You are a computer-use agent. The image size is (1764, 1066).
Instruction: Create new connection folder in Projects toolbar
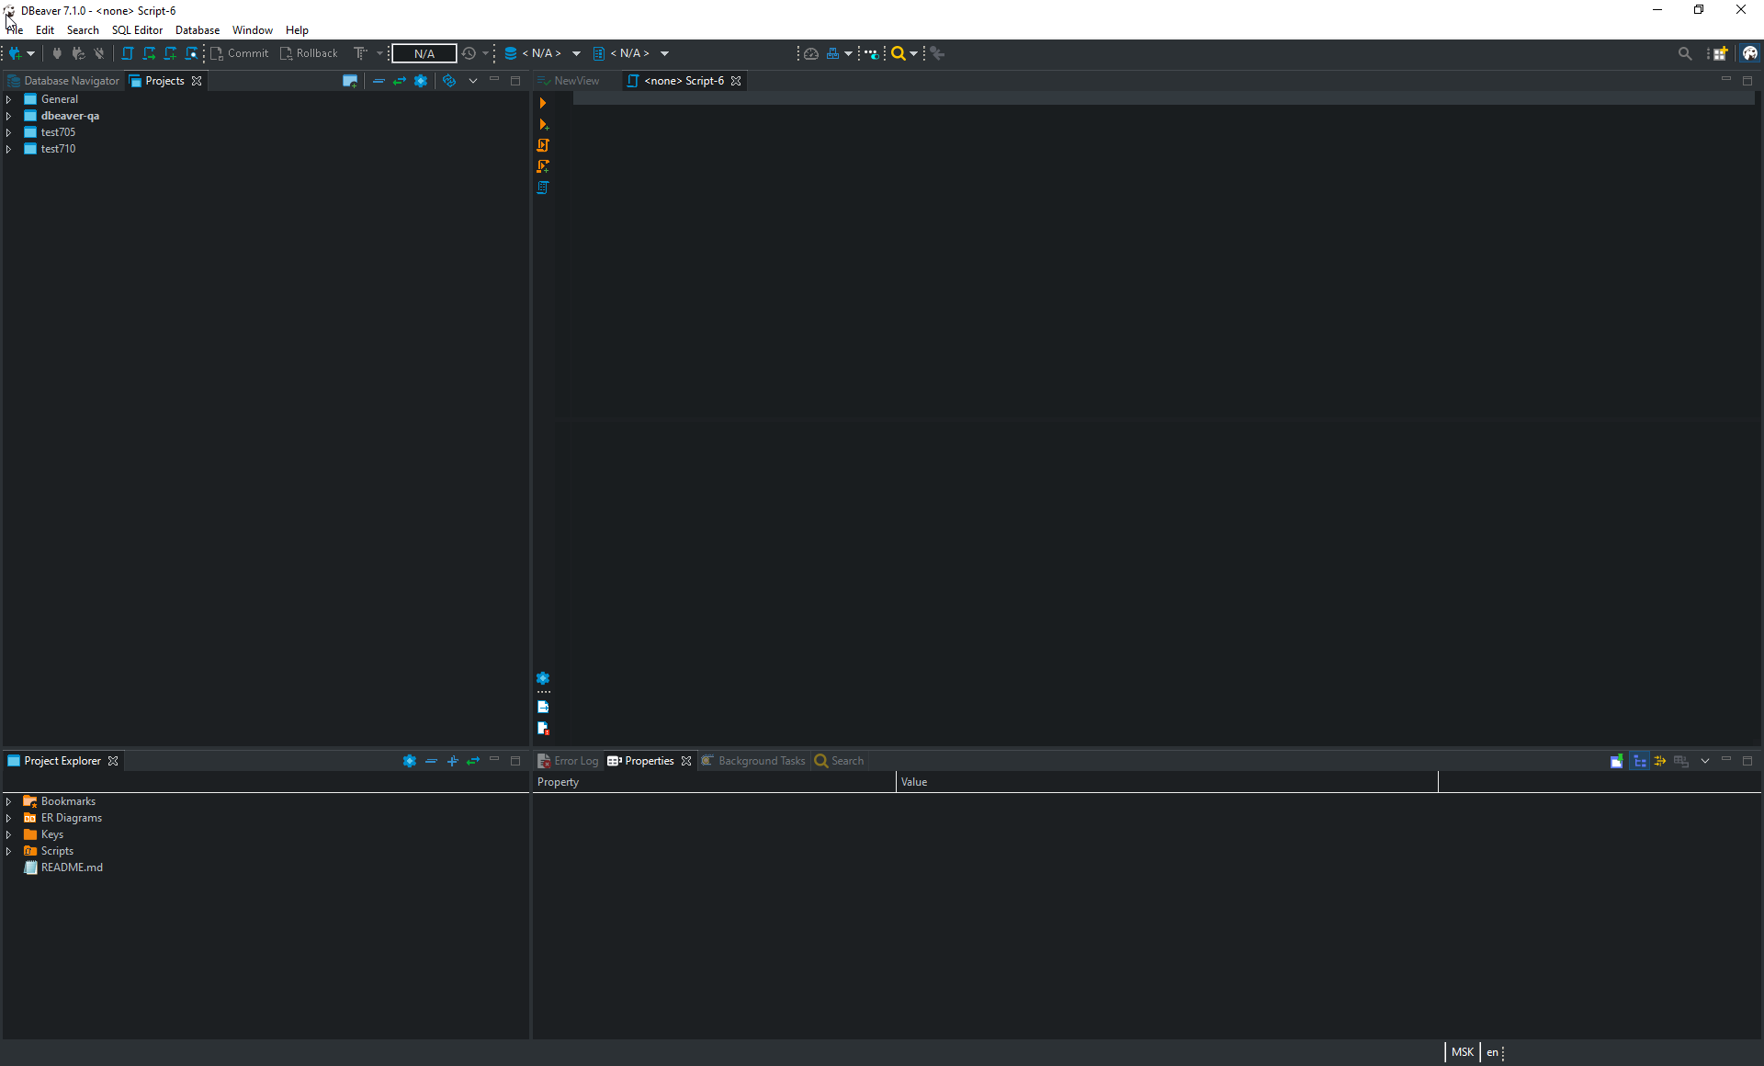(350, 81)
